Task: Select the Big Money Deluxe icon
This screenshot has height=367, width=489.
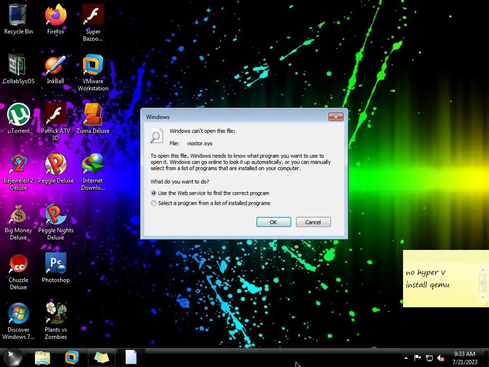Action: click(x=18, y=222)
